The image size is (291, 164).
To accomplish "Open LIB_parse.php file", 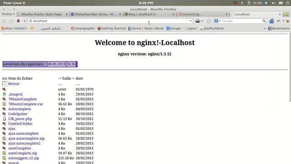I will (20, 119).
